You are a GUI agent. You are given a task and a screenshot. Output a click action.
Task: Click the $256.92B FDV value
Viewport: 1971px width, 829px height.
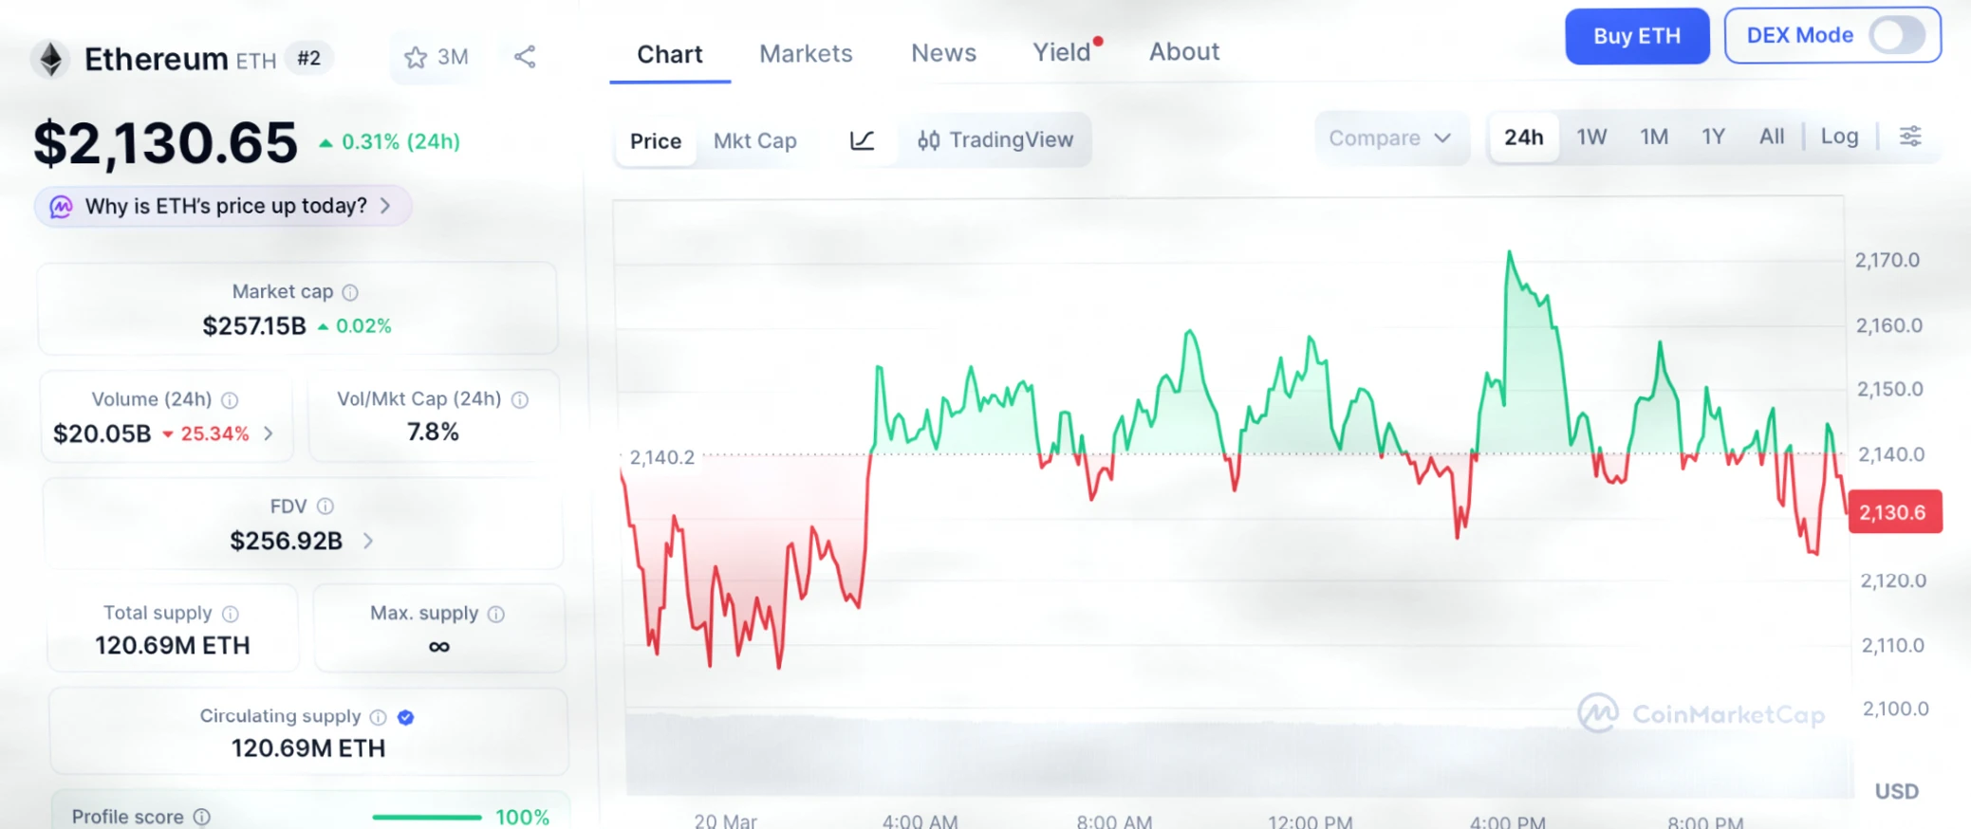click(286, 541)
